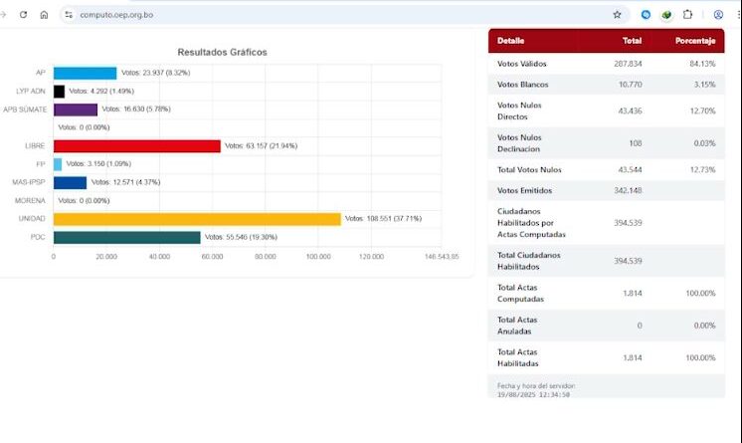The image size is (742, 443).
Task: Select the yellow UNIDAD bar in chart
Action: (x=197, y=219)
